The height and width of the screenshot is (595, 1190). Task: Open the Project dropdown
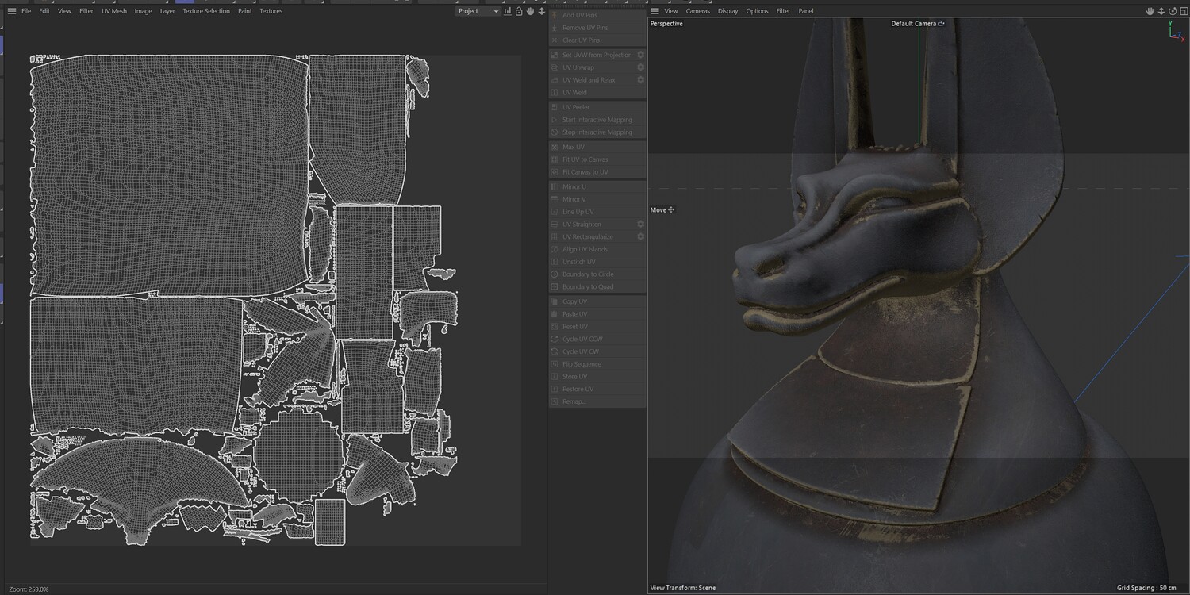478,11
